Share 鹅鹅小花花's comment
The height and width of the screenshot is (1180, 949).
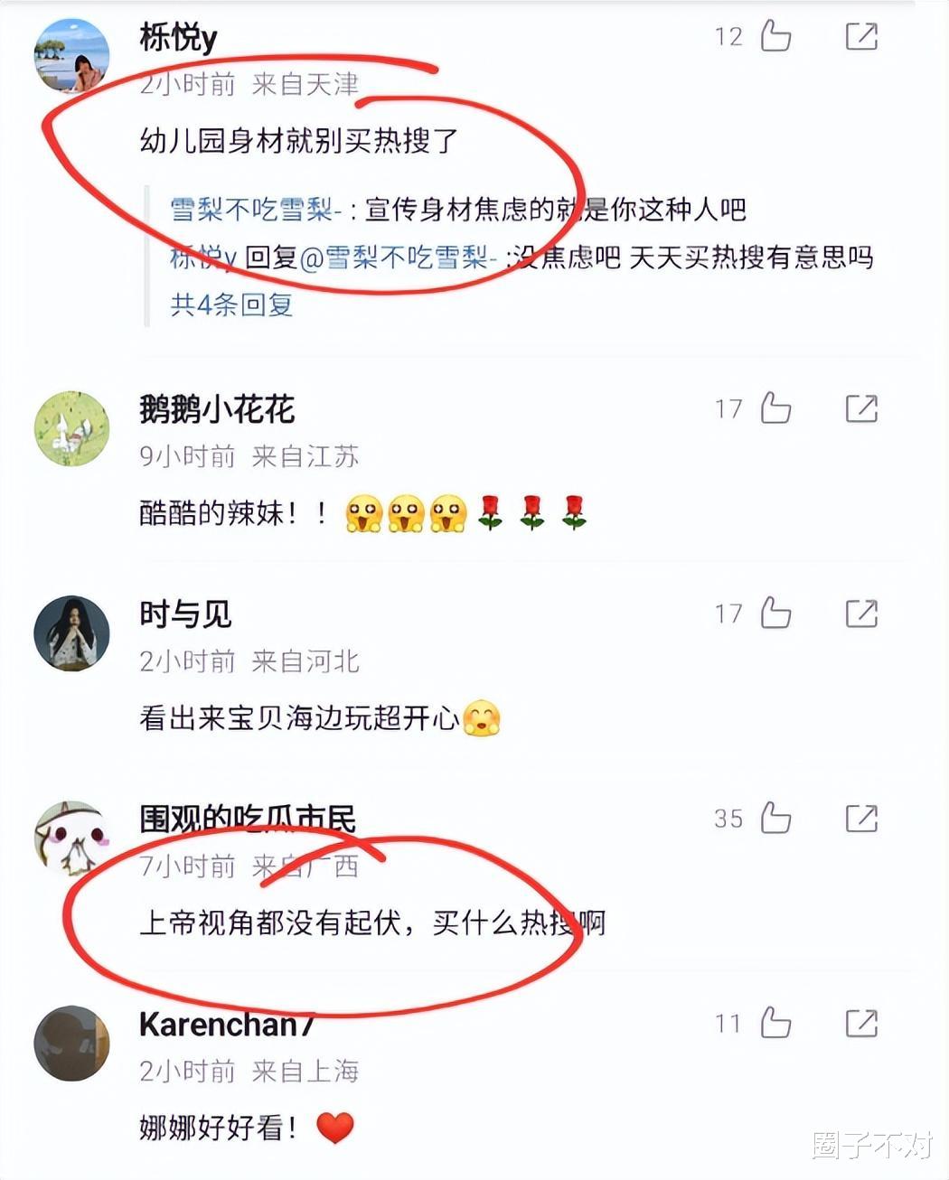point(861,408)
